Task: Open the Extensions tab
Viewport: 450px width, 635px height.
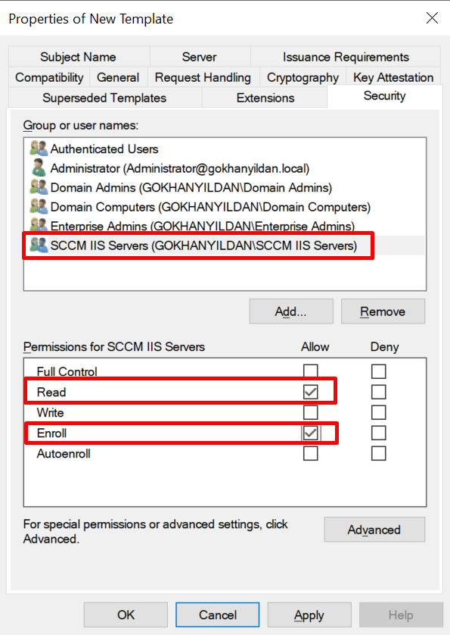Action: click(x=265, y=98)
